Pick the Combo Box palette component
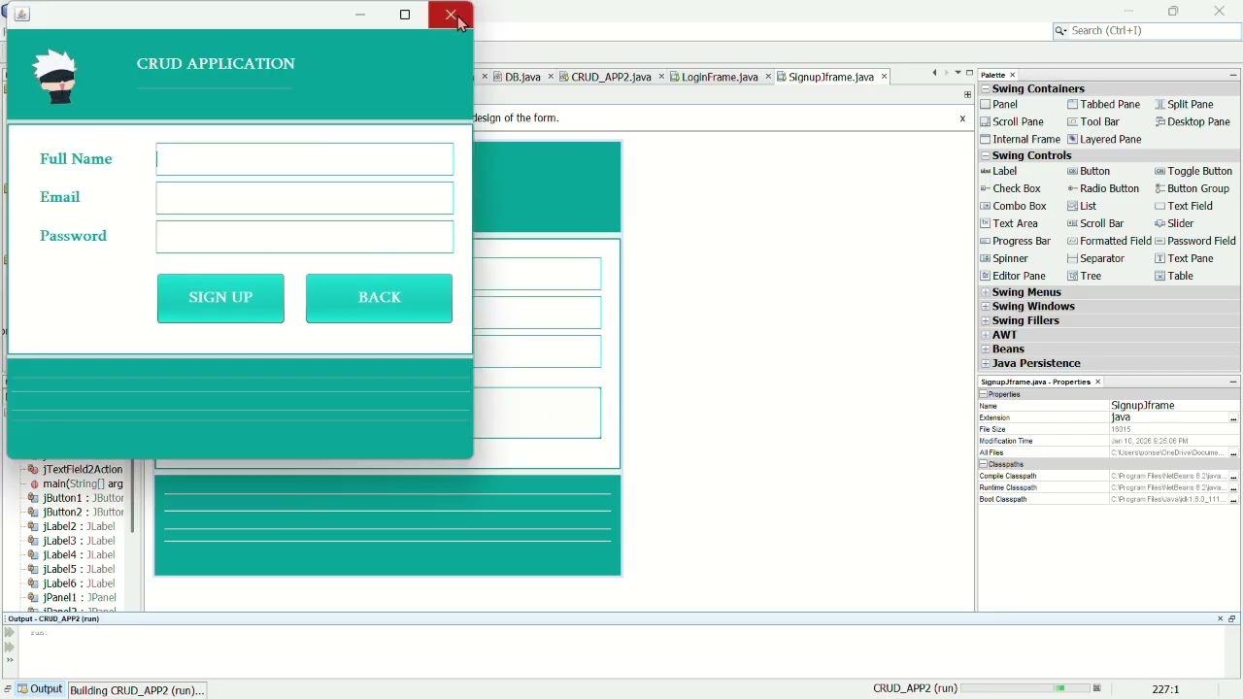 click(1014, 207)
